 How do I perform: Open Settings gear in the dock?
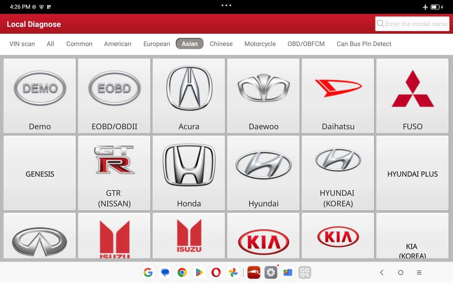(271, 272)
